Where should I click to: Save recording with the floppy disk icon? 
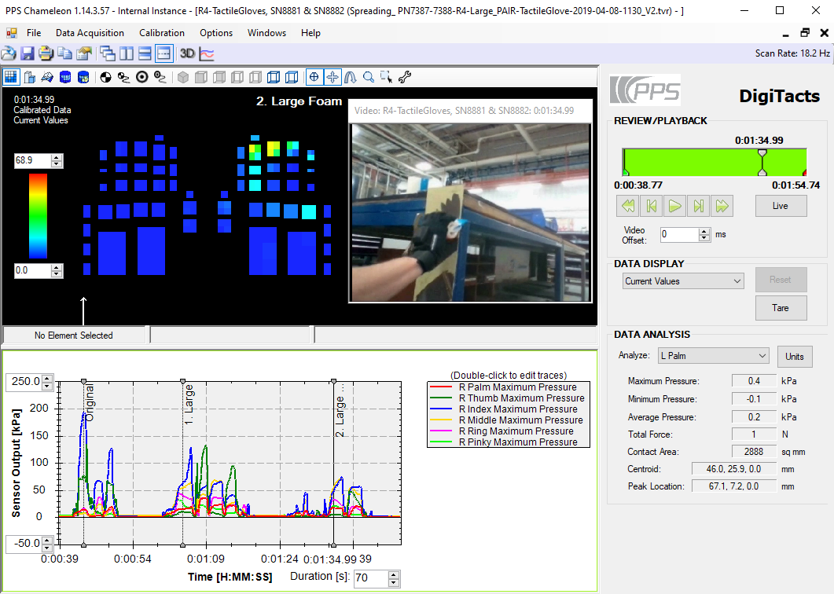pos(28,53)
